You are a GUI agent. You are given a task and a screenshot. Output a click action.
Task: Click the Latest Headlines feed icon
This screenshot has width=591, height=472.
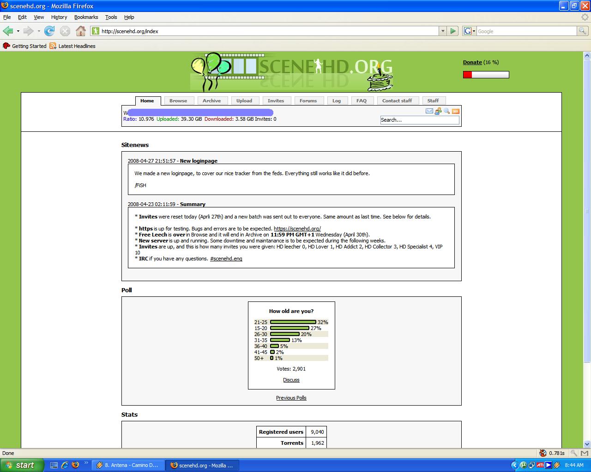click(53, 46)
